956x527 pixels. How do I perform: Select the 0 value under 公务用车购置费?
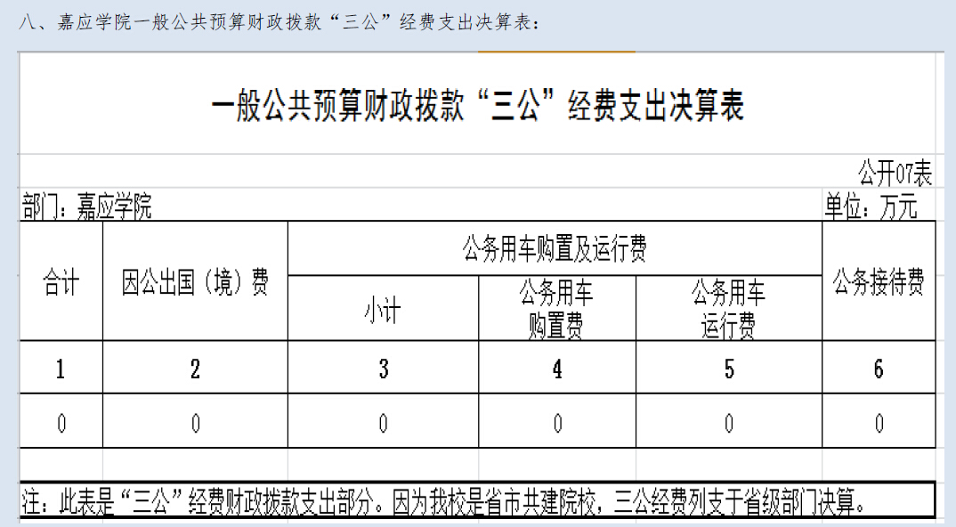click(556, 421)
